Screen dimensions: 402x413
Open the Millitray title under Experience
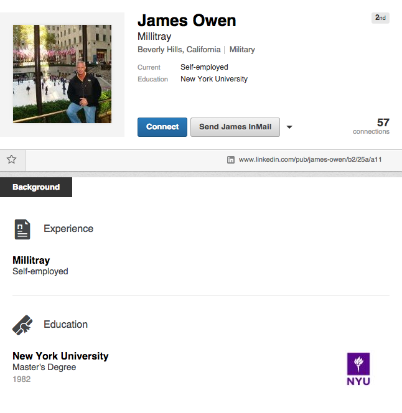pos(31,260)
